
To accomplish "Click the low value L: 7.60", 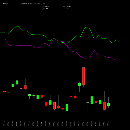I will point(66,9).
